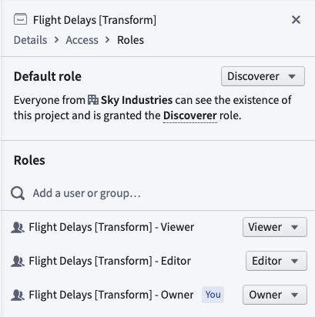Open the Discoverer default role dropdown
The width and height of the screenshot is (315, 317).
pos(263,76)
